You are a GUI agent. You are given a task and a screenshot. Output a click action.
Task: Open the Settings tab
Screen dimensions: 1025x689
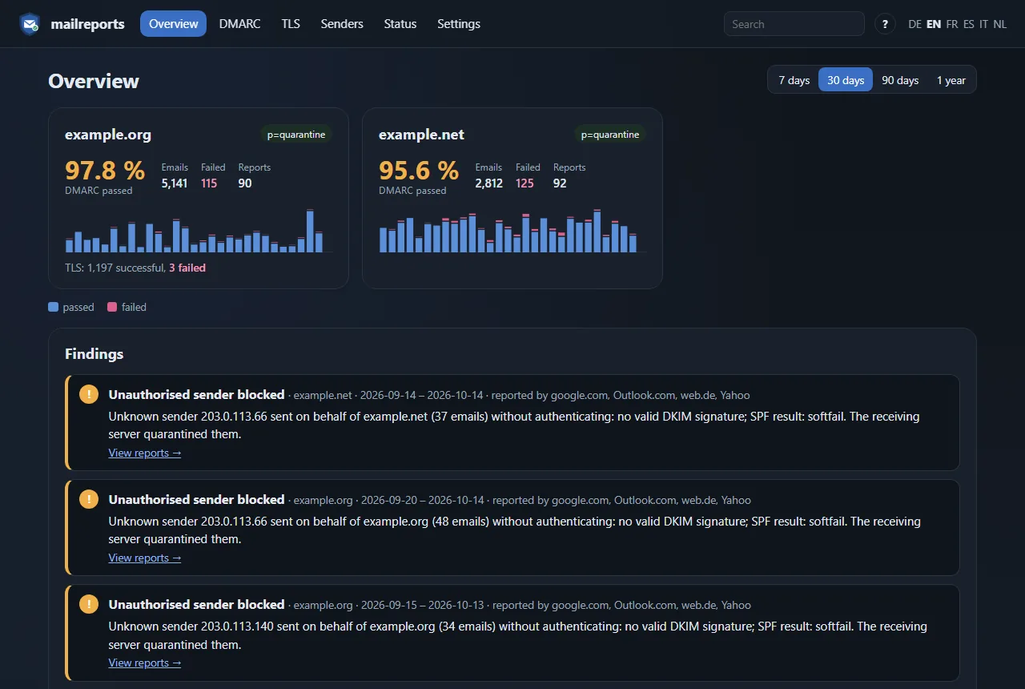tap(459, 24)
